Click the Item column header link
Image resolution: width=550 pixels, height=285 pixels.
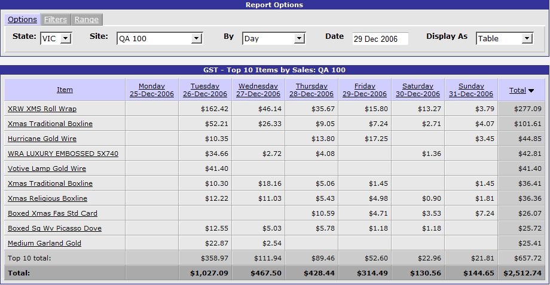65,90
